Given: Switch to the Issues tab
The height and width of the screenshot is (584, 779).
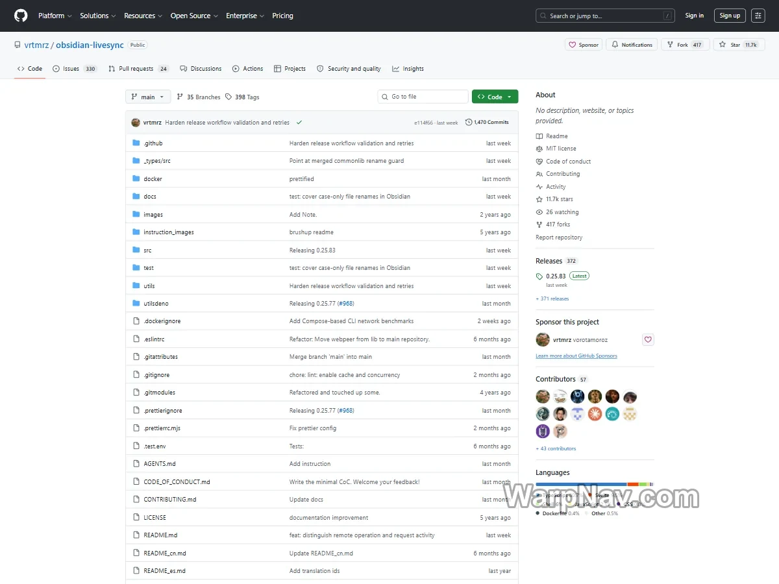Looking at the screenshot, I should pos(75,69).
